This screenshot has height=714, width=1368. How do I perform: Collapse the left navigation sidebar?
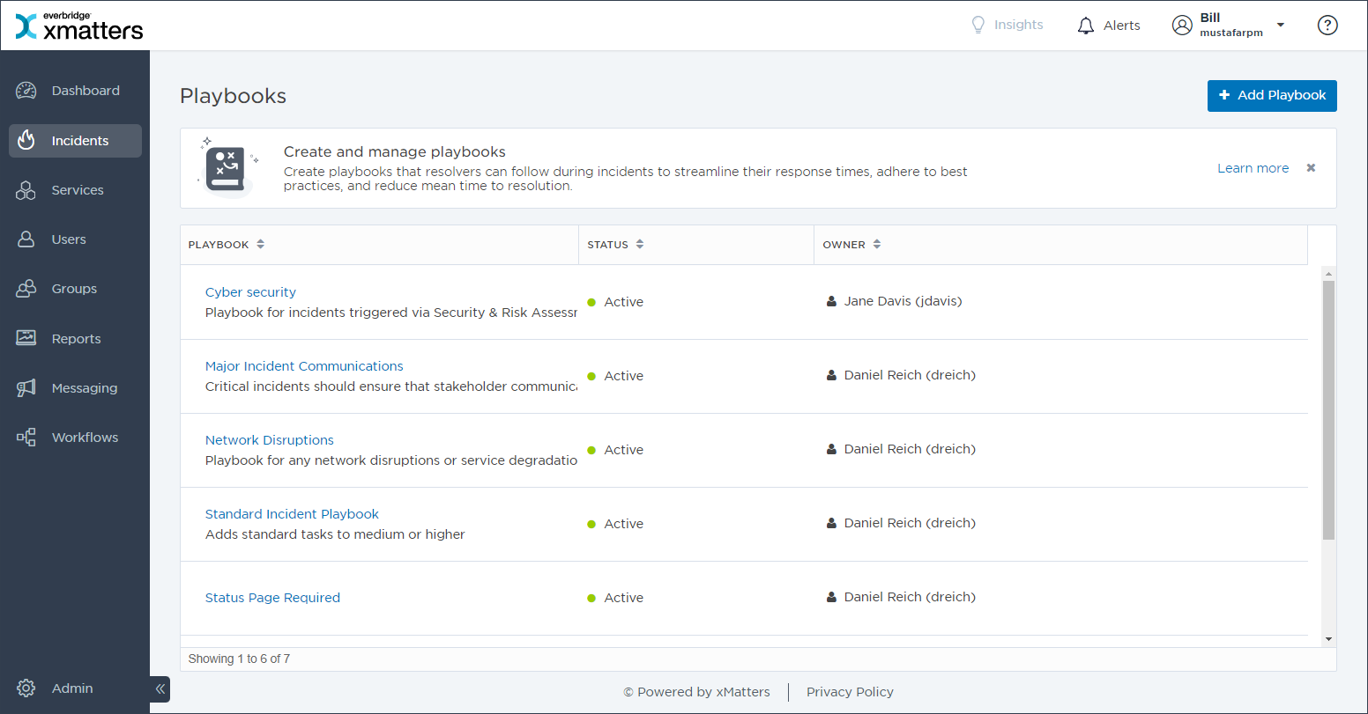click(160, 689)
